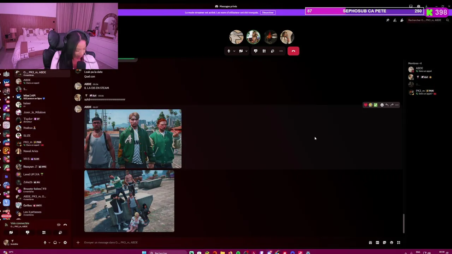Toggle camera button in voice panel
Image resolution: width=452 pixels, height=254 pixels.
point(11,232)
